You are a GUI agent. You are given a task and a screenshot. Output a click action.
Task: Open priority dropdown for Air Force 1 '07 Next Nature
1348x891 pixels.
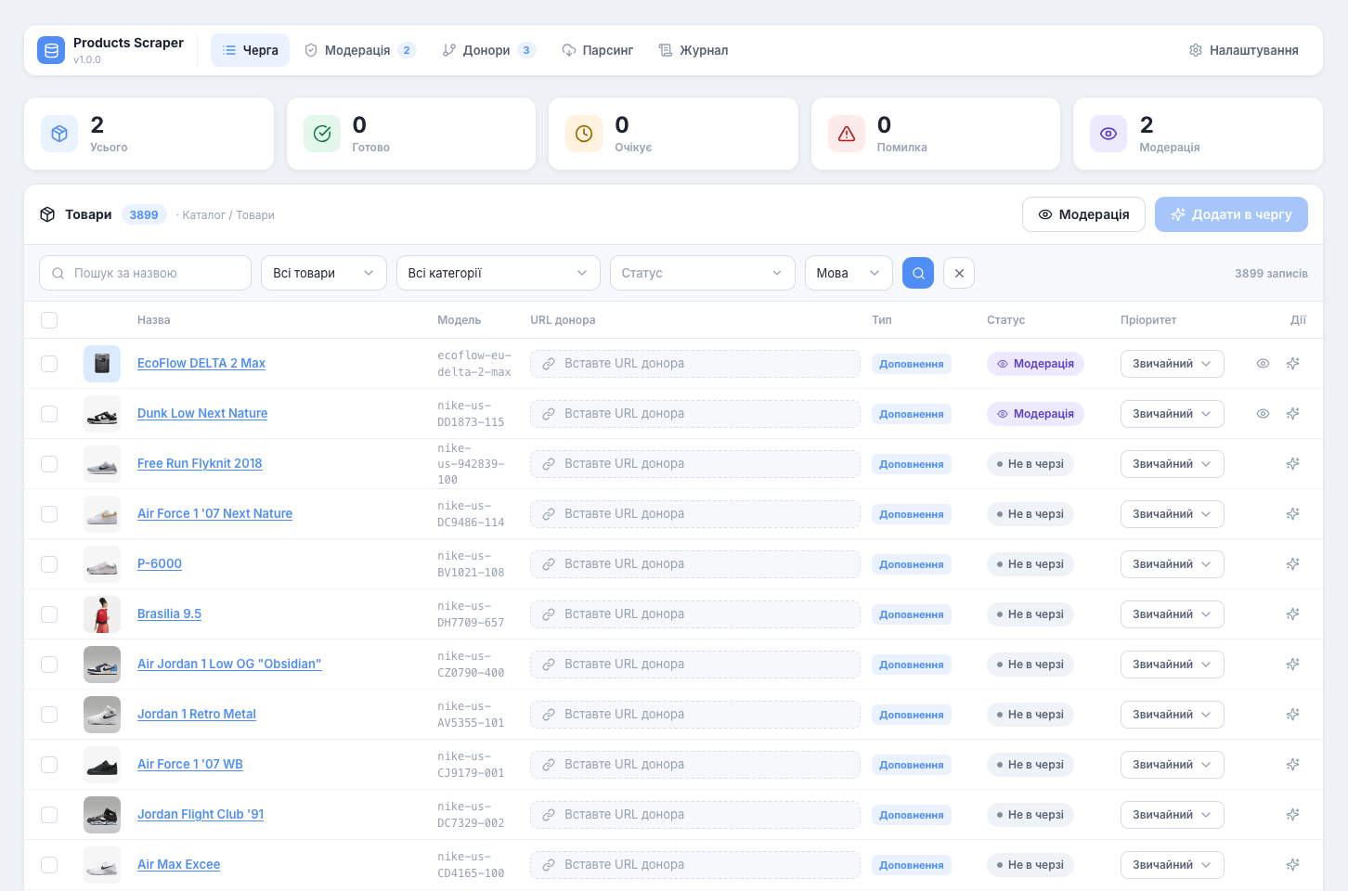point(1172,514)
